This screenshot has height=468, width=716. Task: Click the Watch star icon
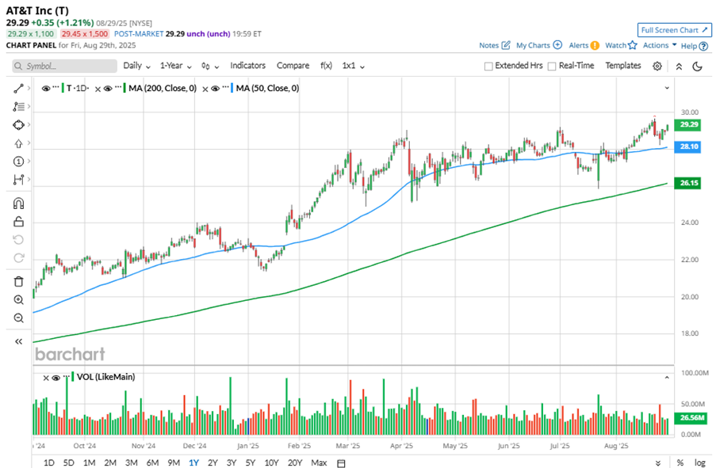click(633, 45)
